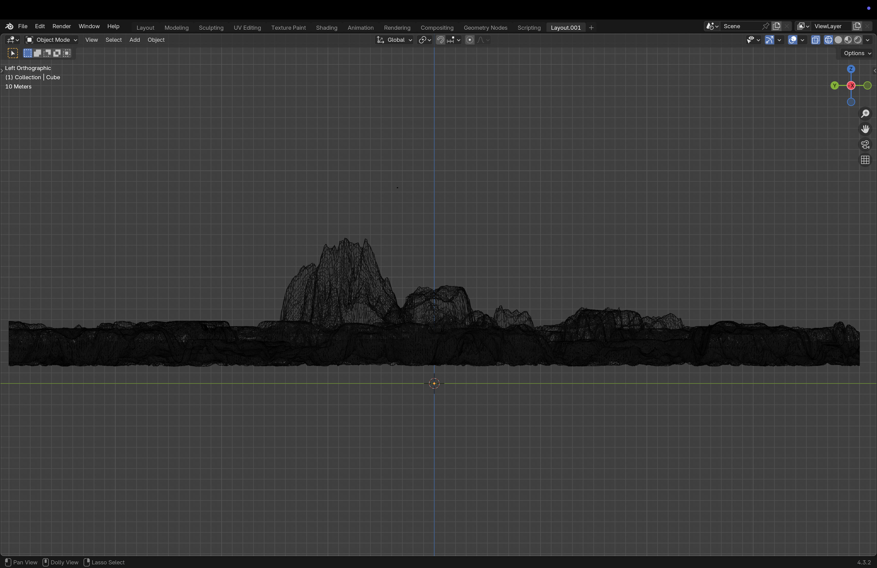This screenshot has height=568, width=877.
Task: Open proportional editing falloff dropdown
Action: 483,40
